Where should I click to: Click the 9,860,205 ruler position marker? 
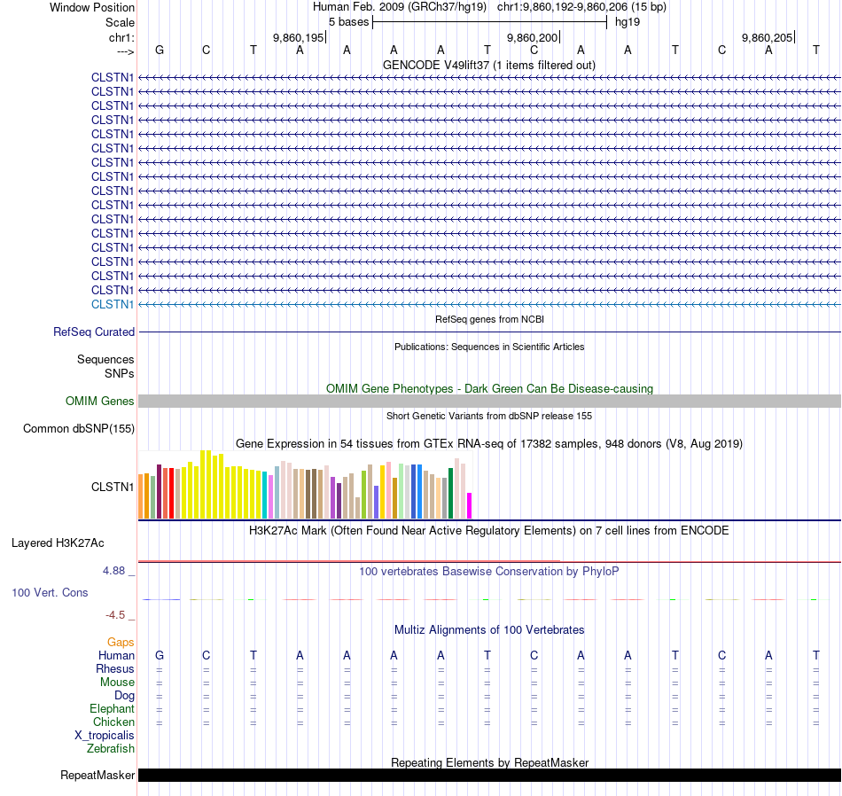(x=768, y=37)
